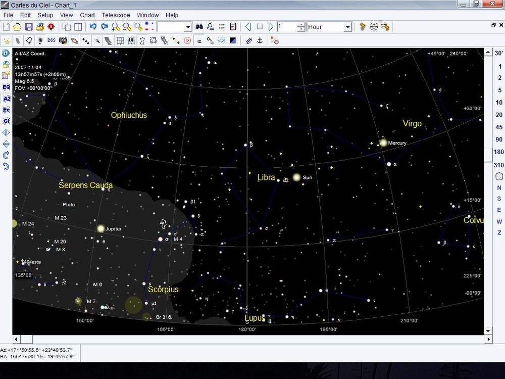This screenshot has height=379, width=505.
Task: Click the printer icon in the toolbar
Action: coord(39,27)
